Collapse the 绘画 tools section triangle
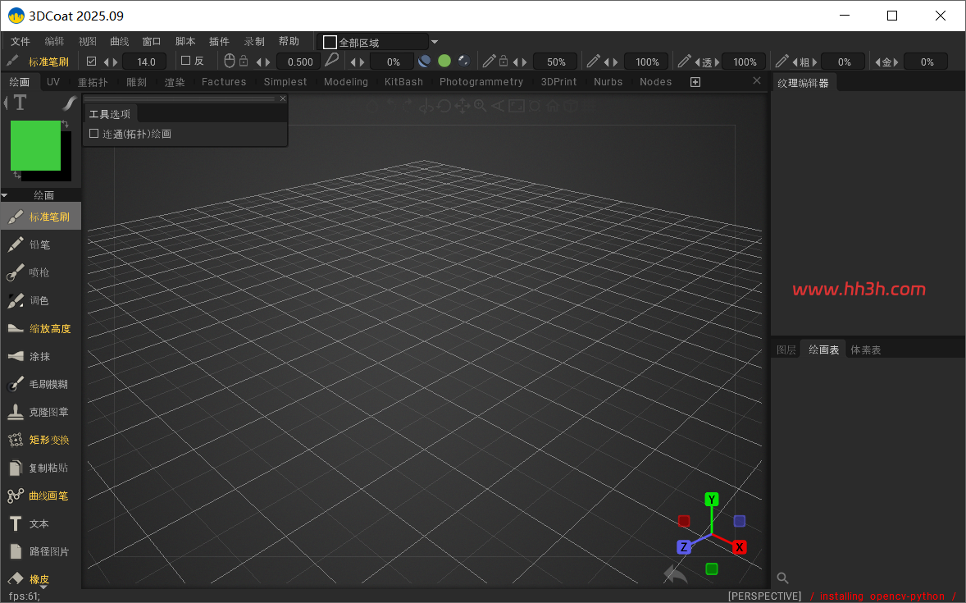966x603 pixels. tap(5, 195)
